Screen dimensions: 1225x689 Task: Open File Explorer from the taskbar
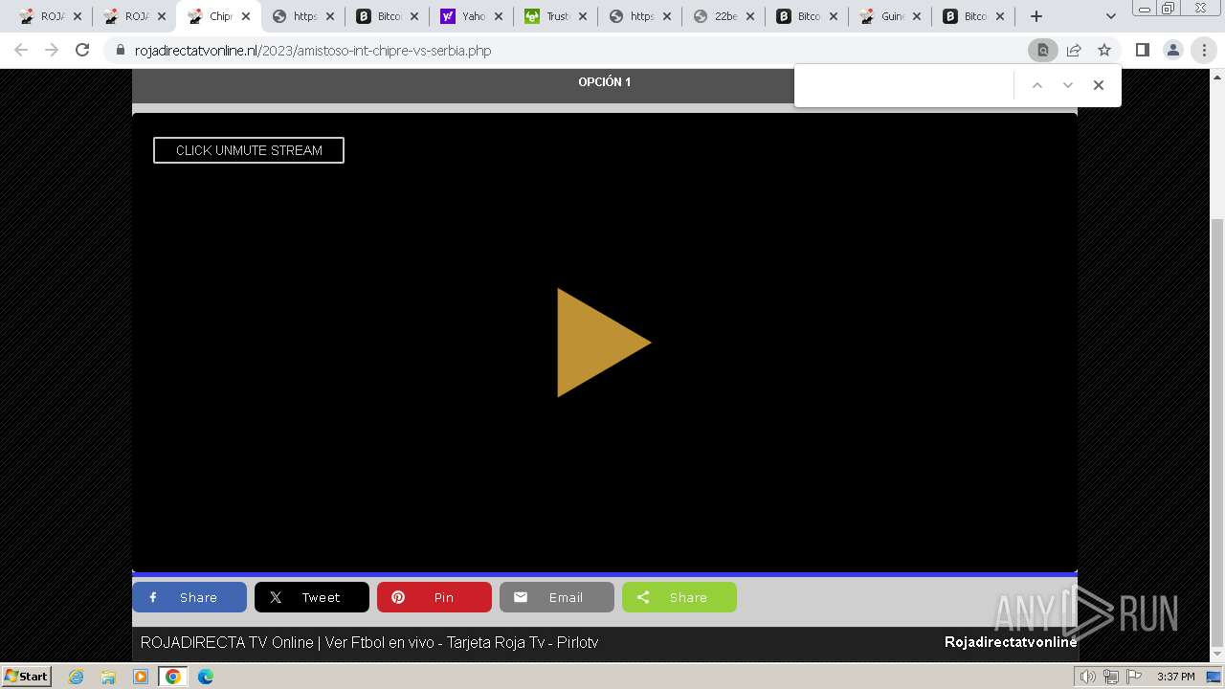pyautogui.click(x=108, y=677)
